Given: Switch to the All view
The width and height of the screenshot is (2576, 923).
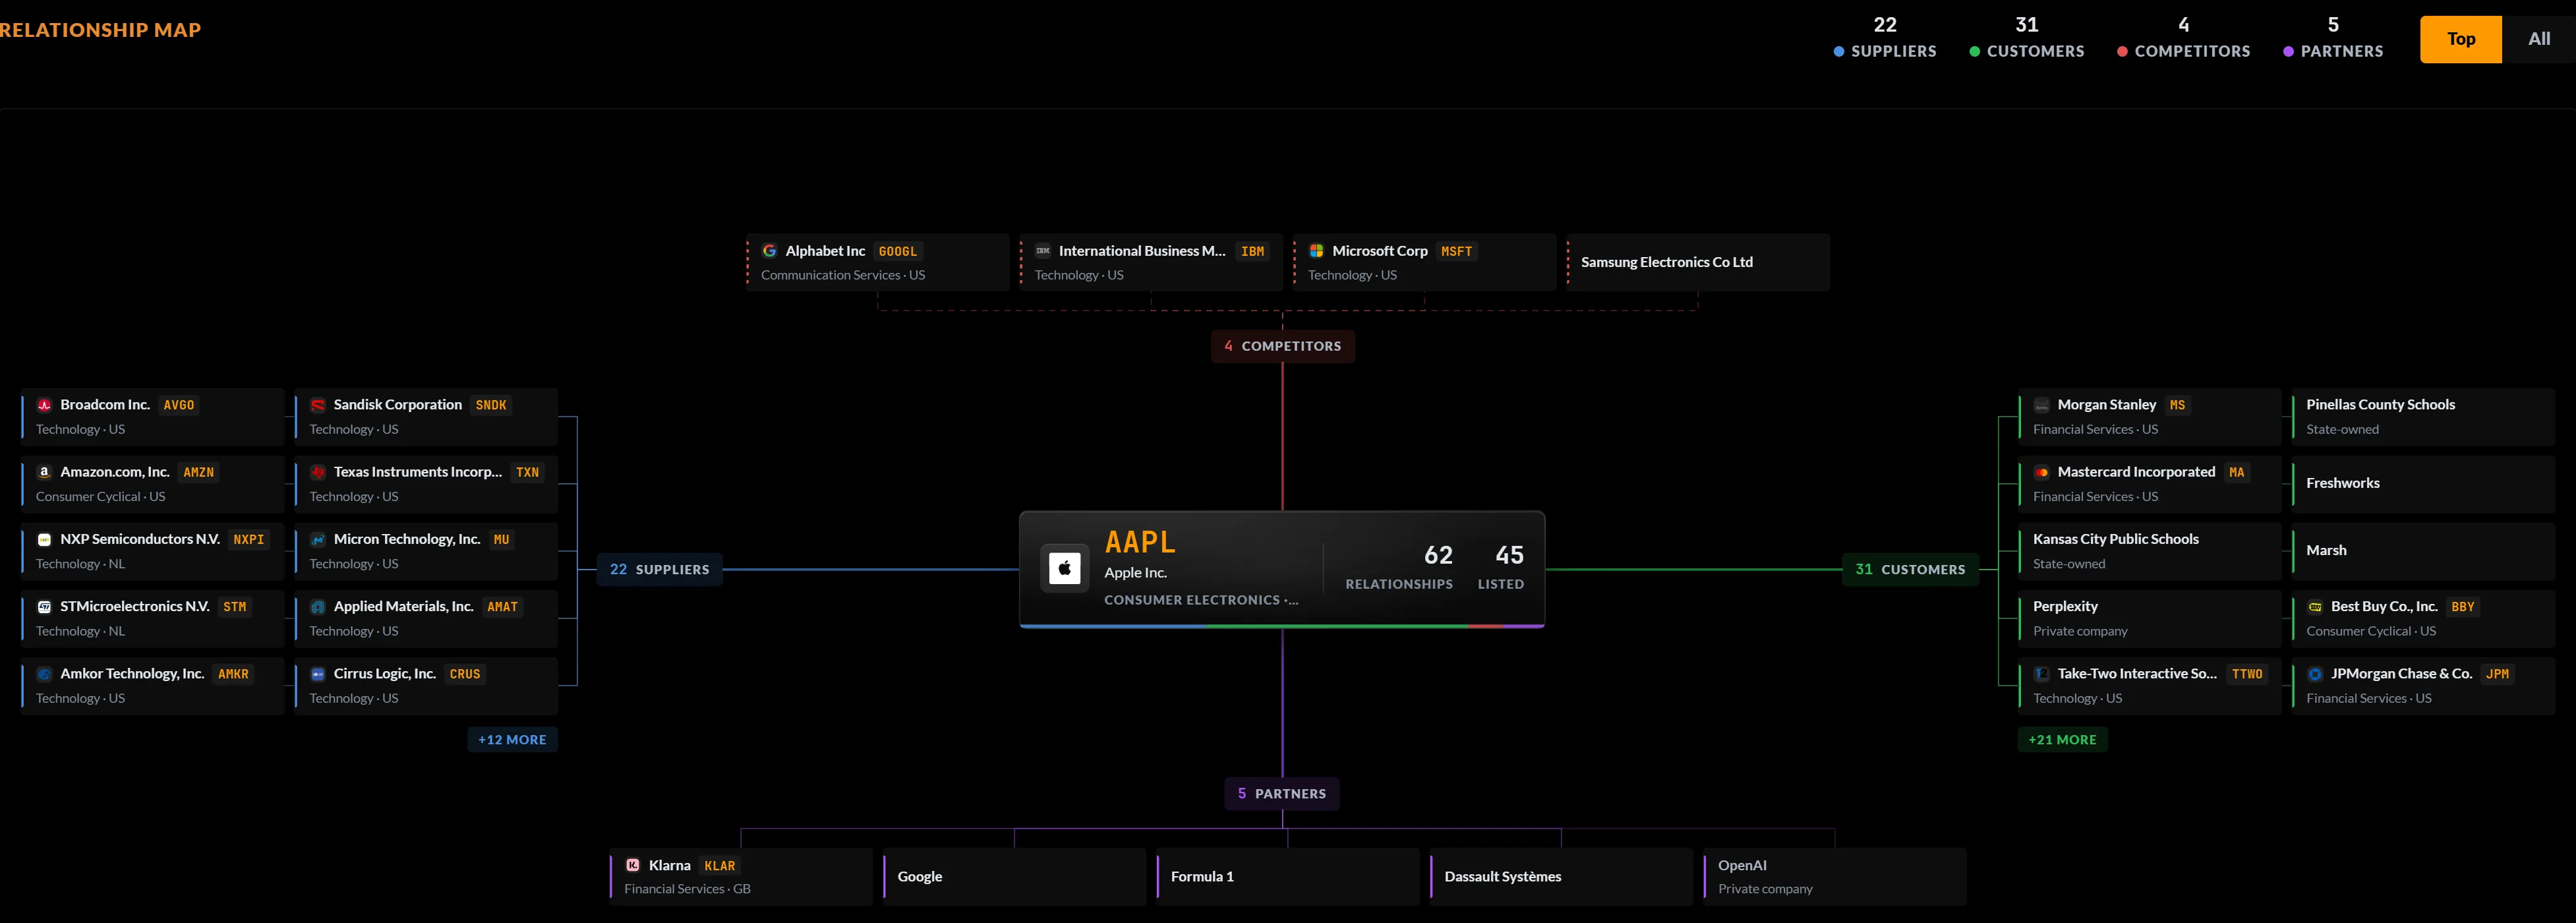Looking at the screenshot, I should (2539, 39).
